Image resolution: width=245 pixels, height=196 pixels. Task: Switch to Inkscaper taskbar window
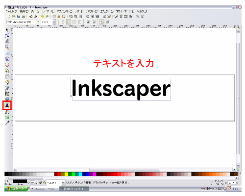[44, 189]
